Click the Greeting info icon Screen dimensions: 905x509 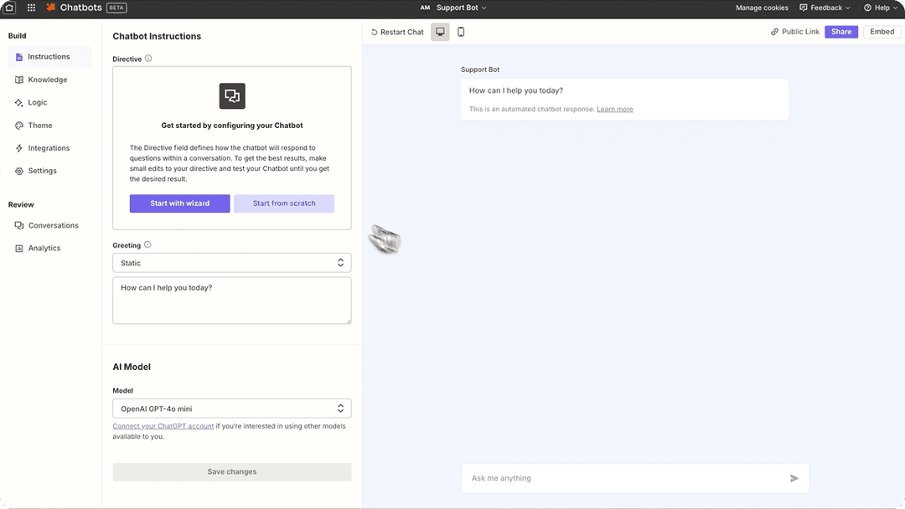click(147, 245)
